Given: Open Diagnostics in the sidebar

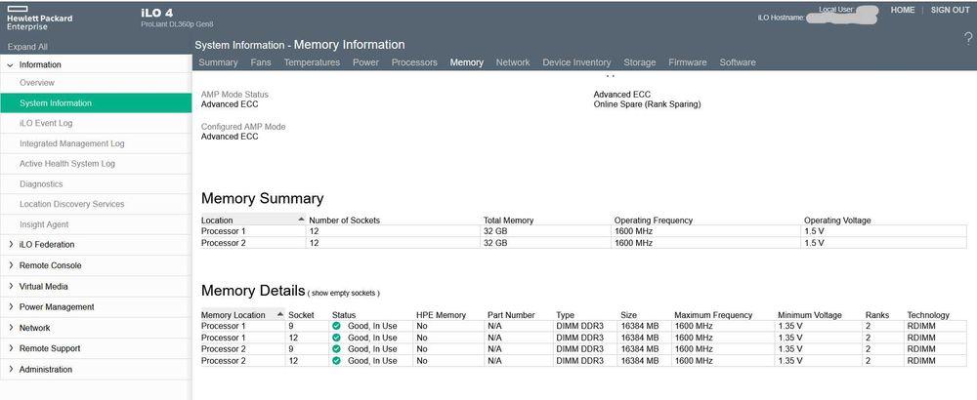Looking at the screenshot, I should [41, 184].
